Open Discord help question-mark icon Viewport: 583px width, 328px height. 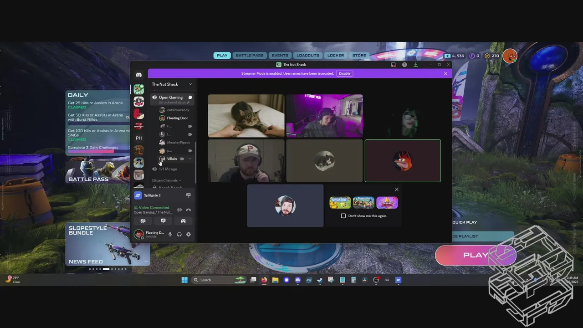pos(404,65)
